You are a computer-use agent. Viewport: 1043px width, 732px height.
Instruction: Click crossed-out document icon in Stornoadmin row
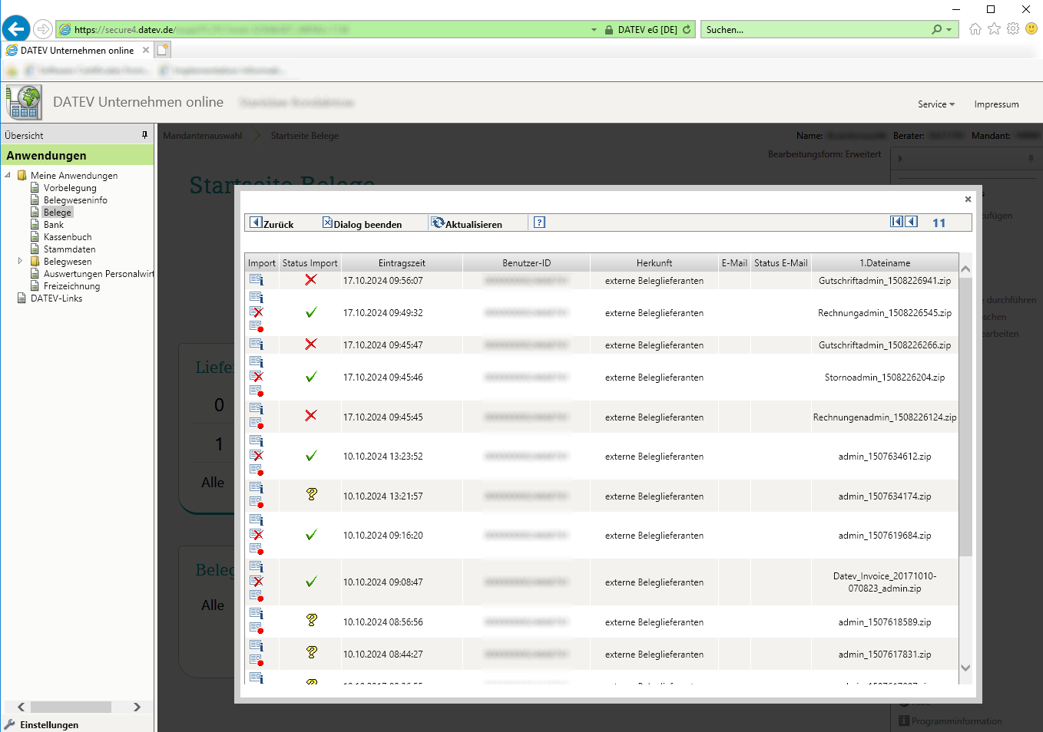(x=257, y=376)
